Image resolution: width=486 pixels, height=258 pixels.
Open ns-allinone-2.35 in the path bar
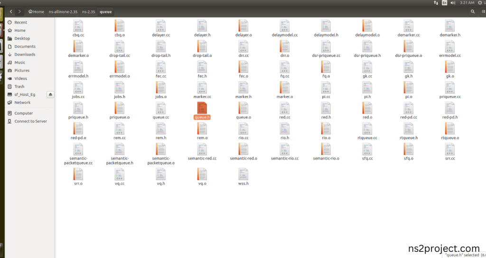pyautogui.click(x=63, y=12)
